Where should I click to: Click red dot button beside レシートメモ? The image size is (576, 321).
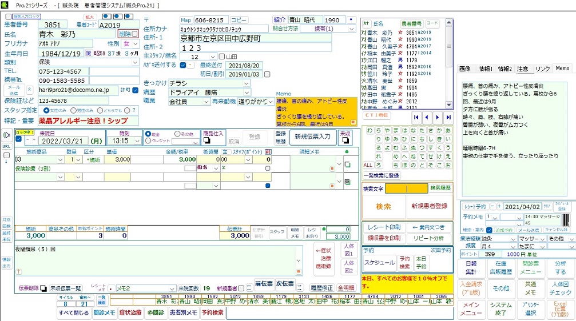click(x=110, y=288)
